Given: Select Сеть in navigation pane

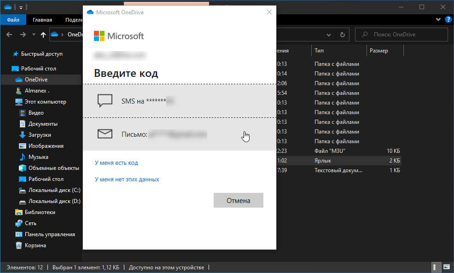Looking at the screenshot, I should click(30, 223).
